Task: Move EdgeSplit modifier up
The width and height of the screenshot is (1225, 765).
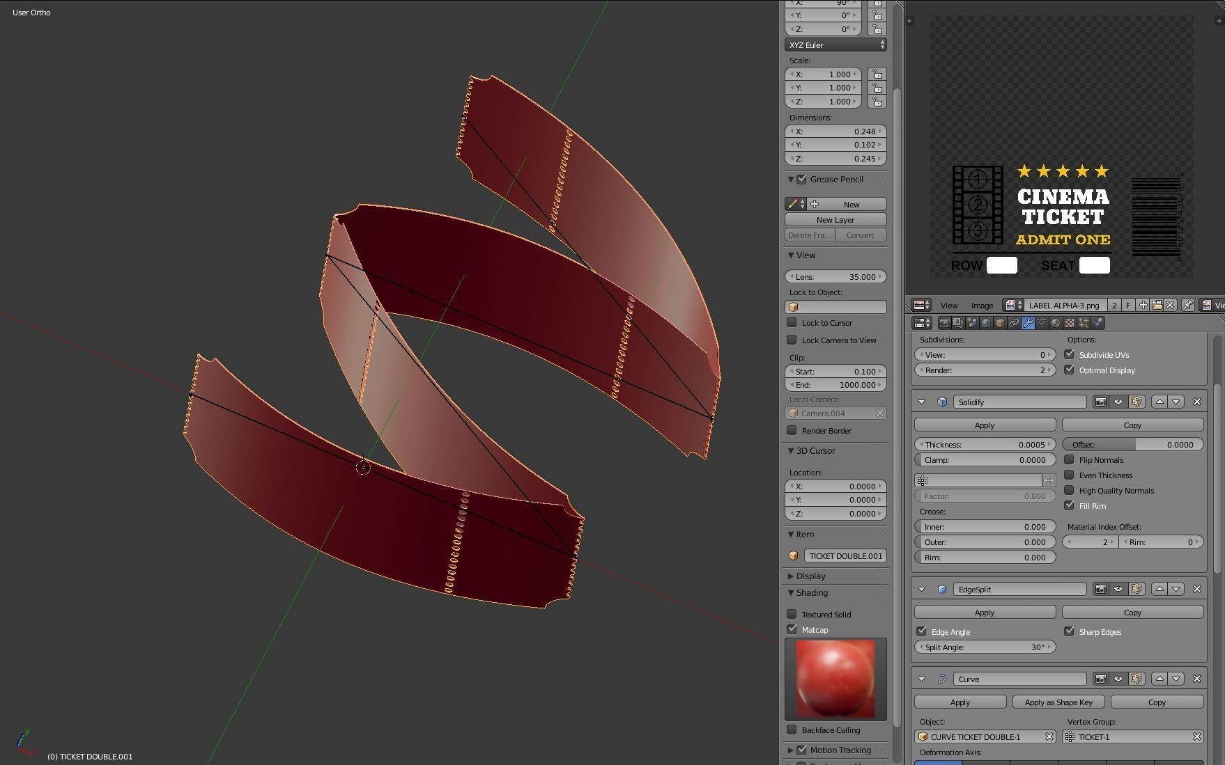Action: [1159, 589]
